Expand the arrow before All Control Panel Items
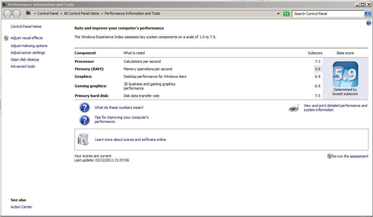 click(61, 14)
